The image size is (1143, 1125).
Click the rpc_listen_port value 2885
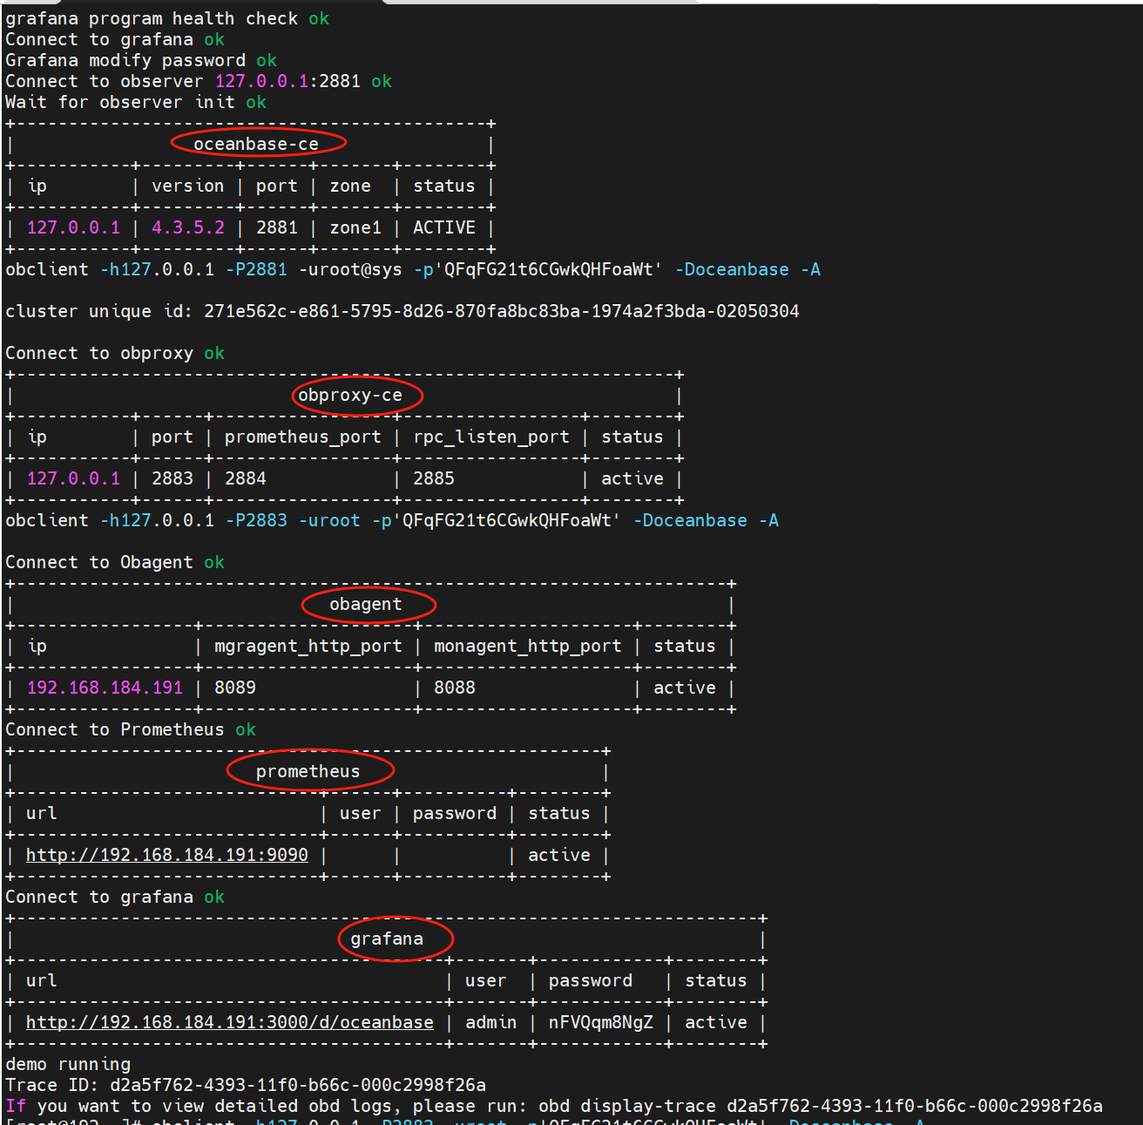point(434,478)
